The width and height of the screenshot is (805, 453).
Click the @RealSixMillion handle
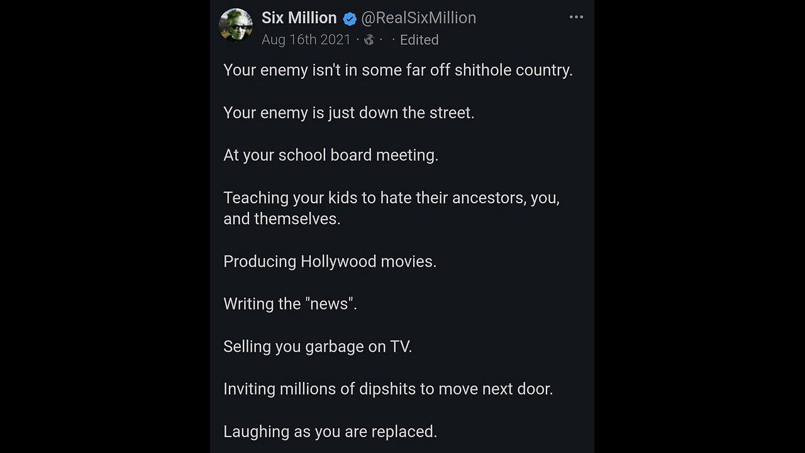point(418,18)
